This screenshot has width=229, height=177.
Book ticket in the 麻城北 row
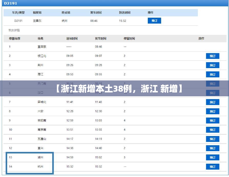coord(213,102)
